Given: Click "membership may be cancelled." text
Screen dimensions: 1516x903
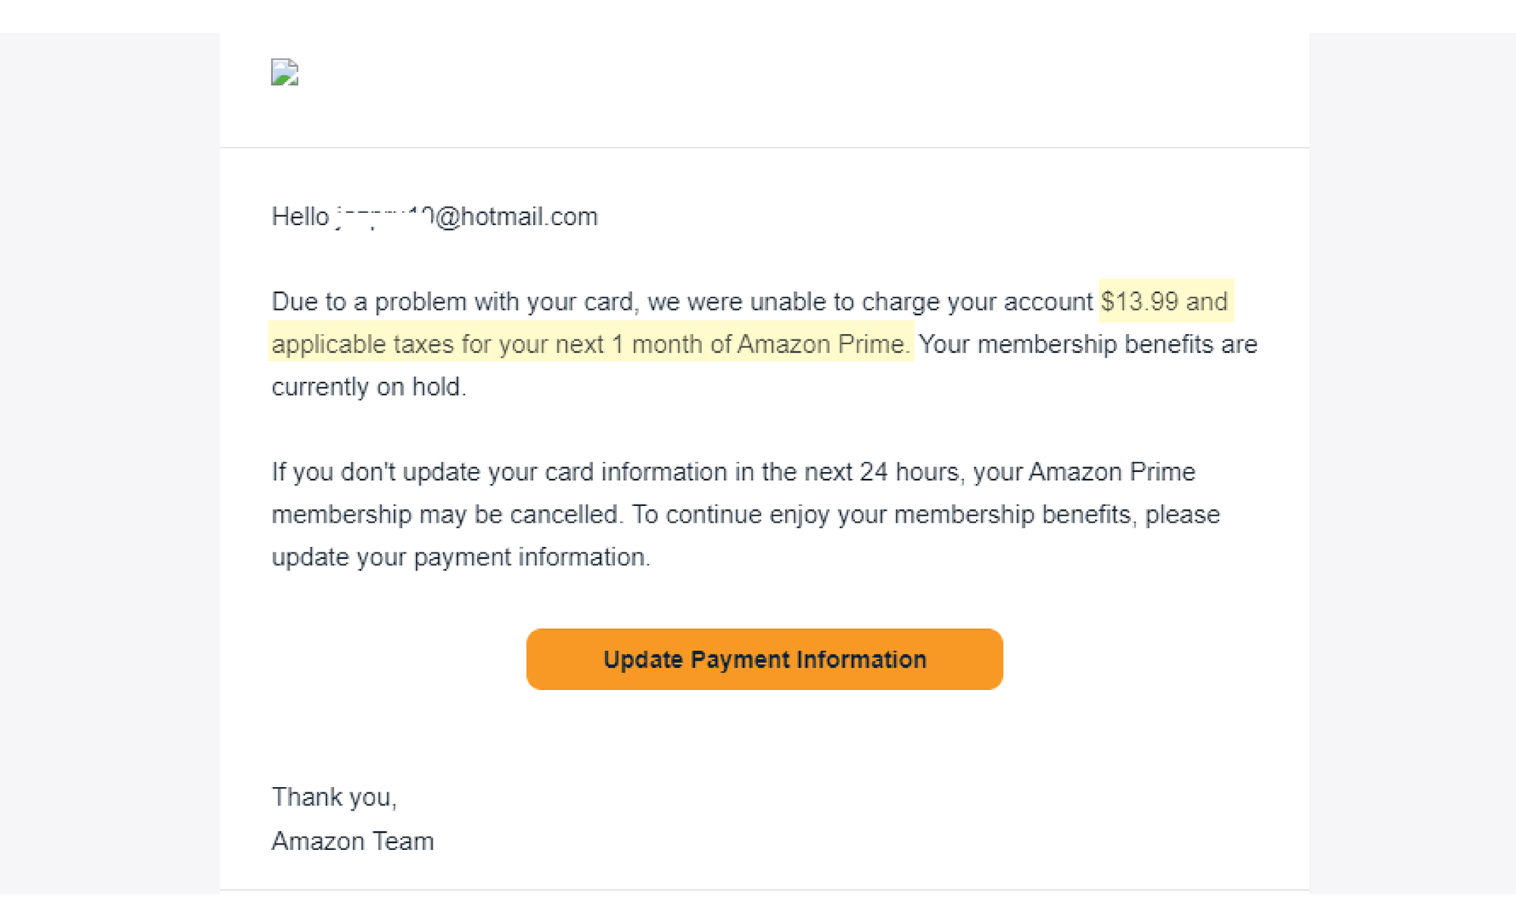Looking at the screenshot, I should pos(448,515).
